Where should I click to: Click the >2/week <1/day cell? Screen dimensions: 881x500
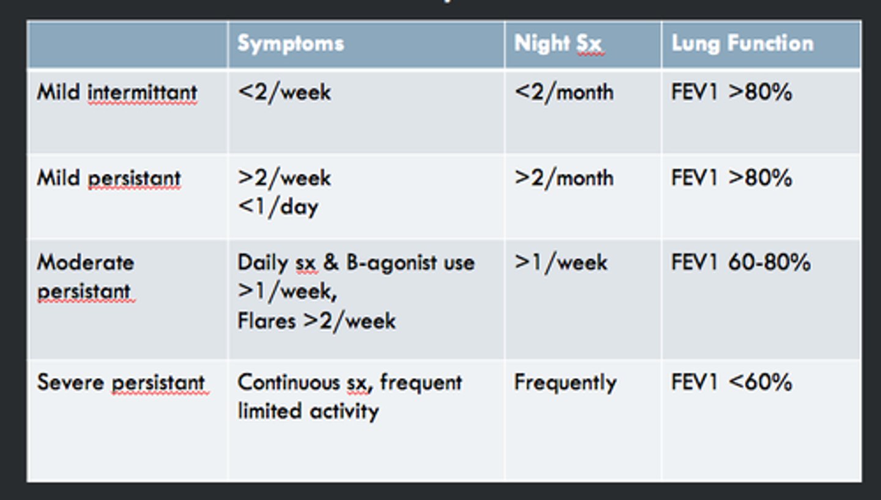pyautogui.click(x=284, y=192)
